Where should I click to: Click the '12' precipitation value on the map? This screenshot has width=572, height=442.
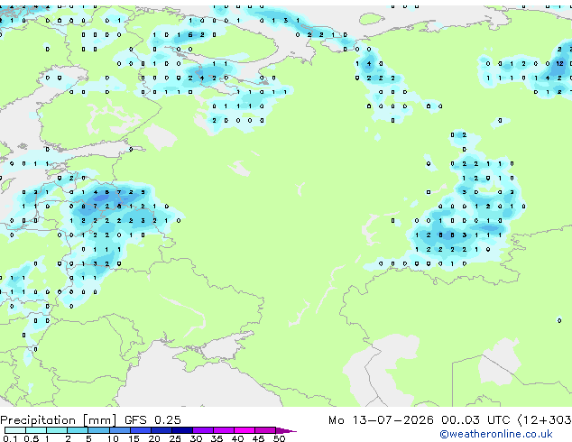(559, 63)
